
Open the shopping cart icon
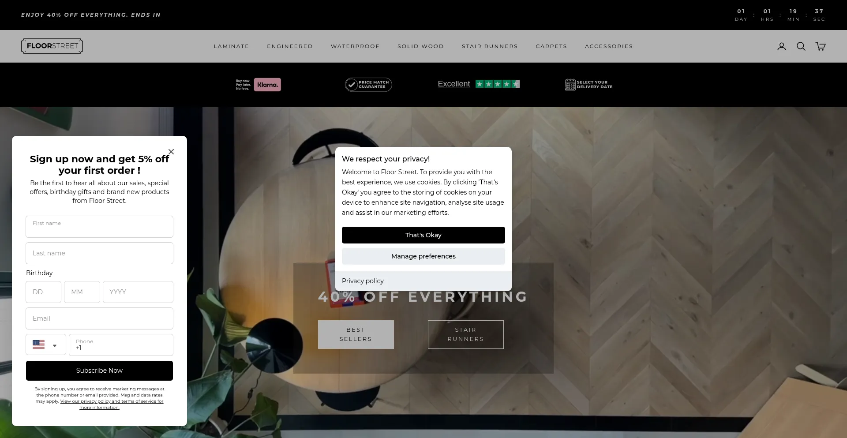click(x=820, y=46)
